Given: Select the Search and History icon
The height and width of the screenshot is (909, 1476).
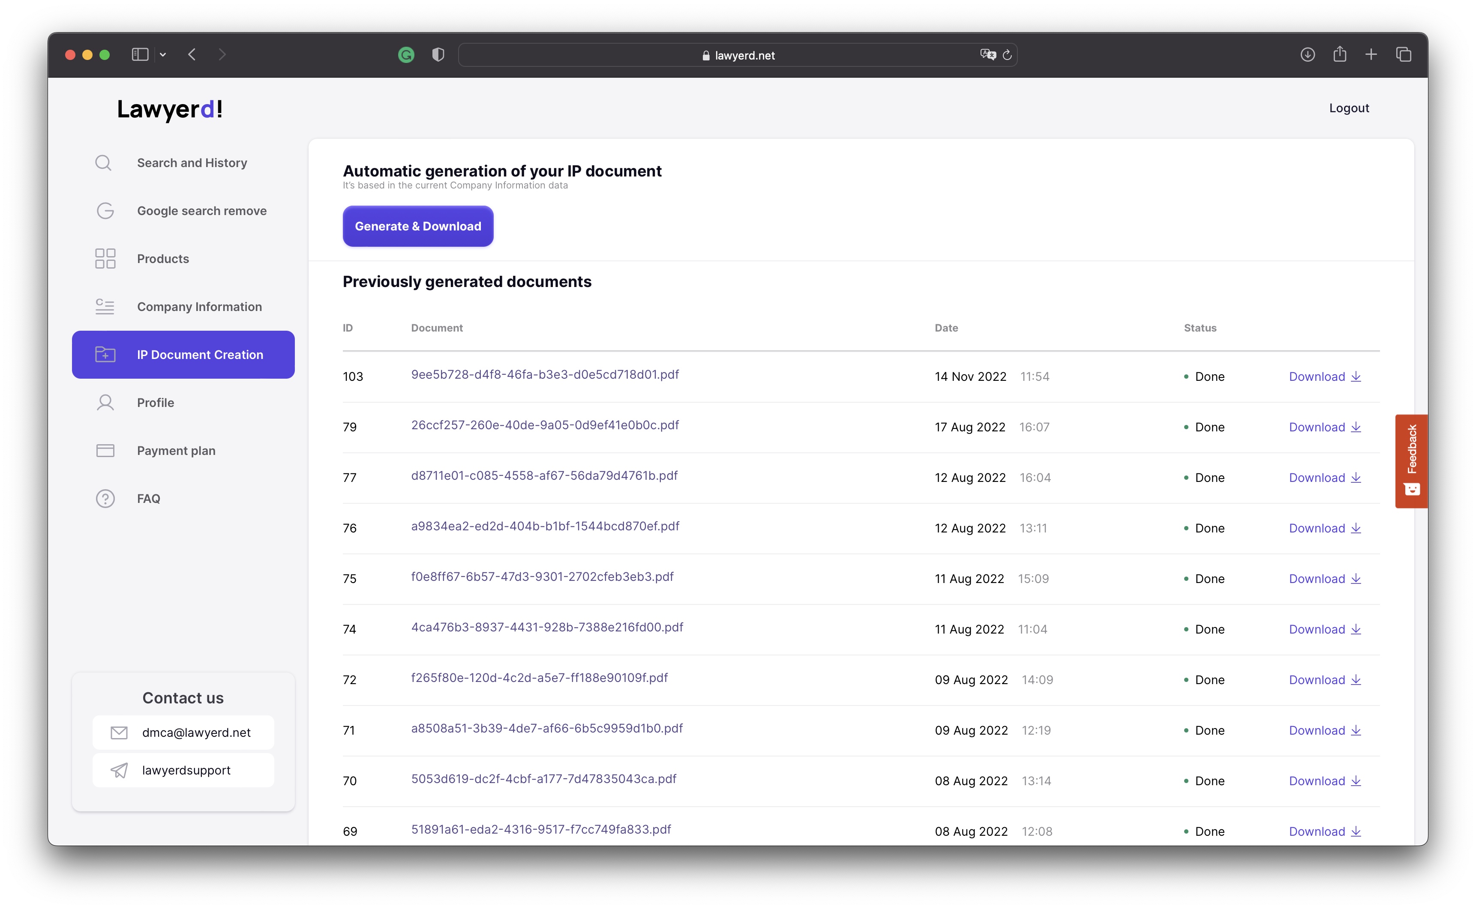Looking at the screenshot, I should 103,162.
